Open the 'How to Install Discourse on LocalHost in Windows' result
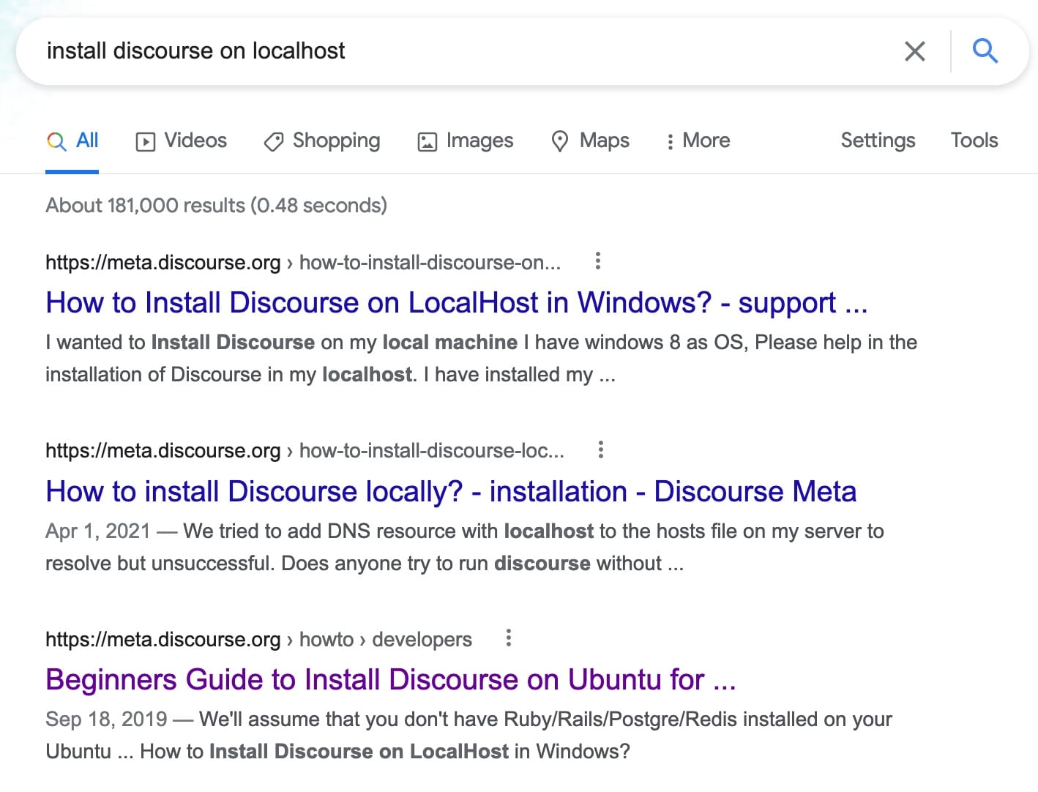Image resolution: width=1038 pixels, height=792 pixels. (455, 302)
